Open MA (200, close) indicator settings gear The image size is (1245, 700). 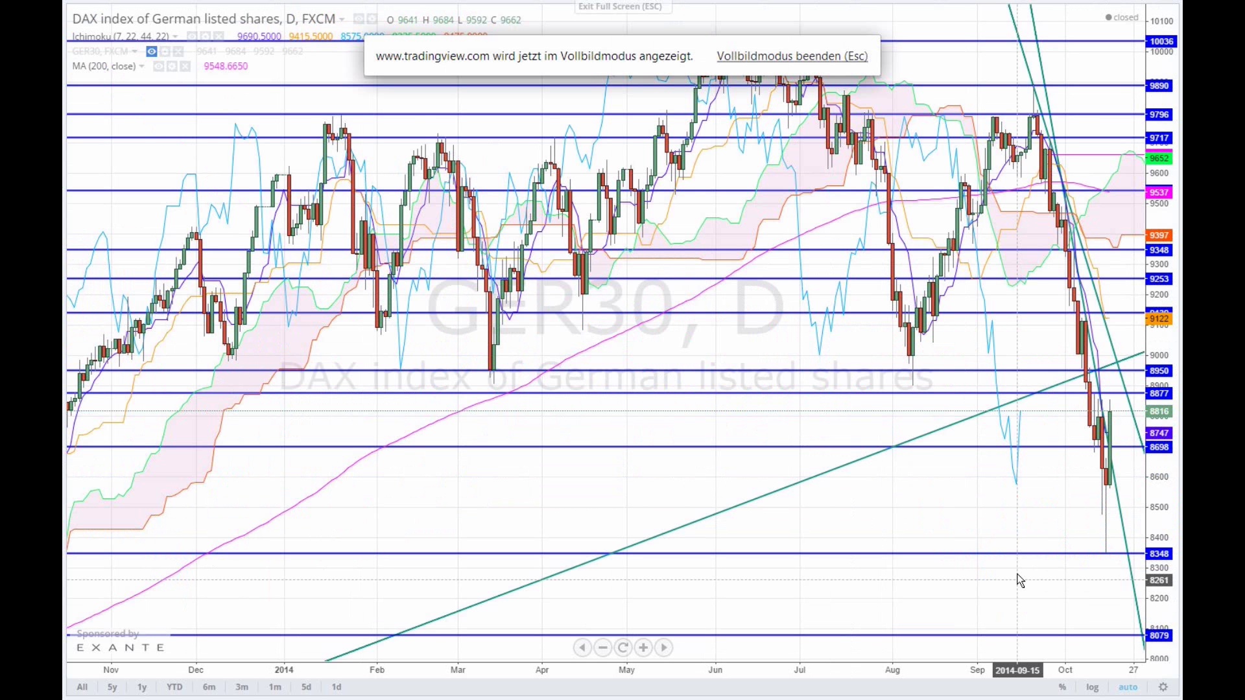tap(172, 66)
